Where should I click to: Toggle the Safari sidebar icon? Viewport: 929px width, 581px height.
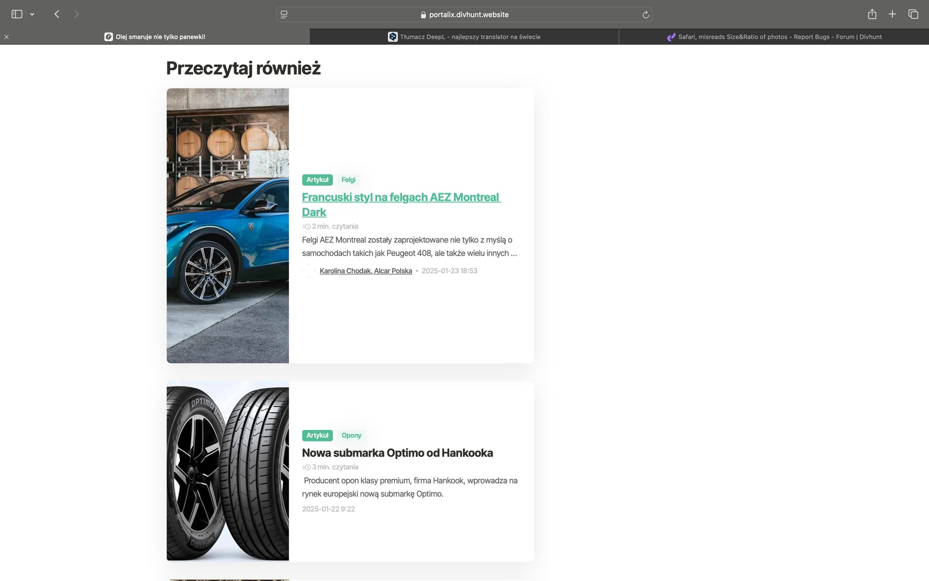point(17,14)
